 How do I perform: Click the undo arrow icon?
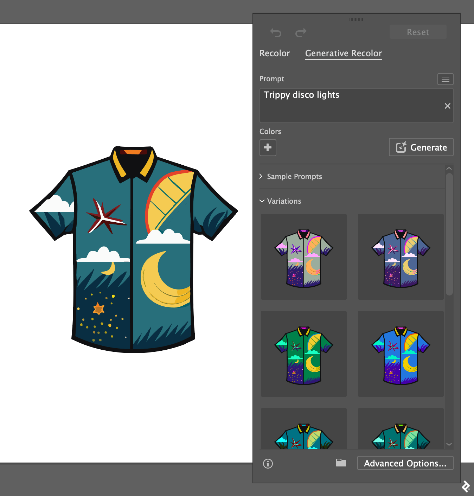(x=276, y=33)
